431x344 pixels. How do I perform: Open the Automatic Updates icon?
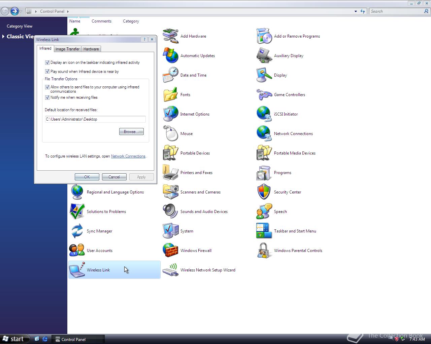tap(170, 56)
